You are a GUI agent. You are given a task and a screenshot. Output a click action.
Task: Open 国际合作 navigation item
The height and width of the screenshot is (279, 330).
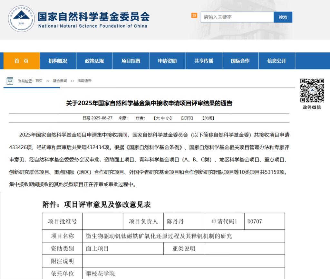point(240,61)
